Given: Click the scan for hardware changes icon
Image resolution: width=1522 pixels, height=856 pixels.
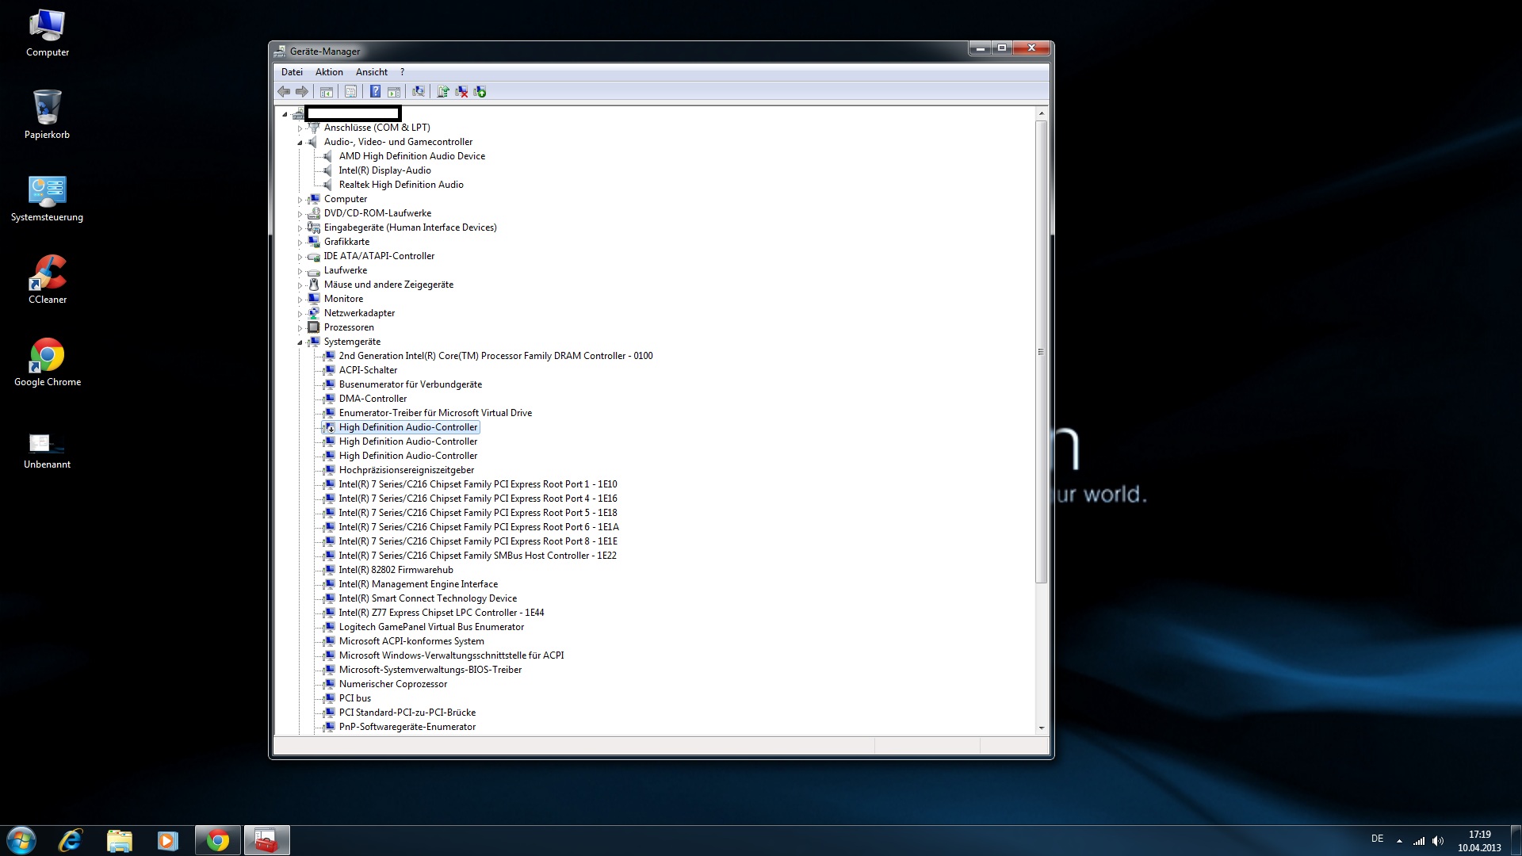Looking at the screenshot, I should 419,92.
